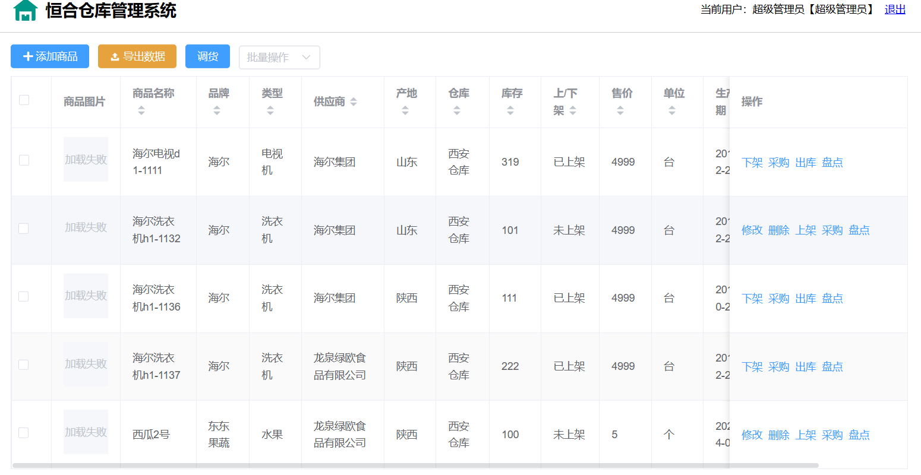Sort by 产地 column arrows

(405, 110)
